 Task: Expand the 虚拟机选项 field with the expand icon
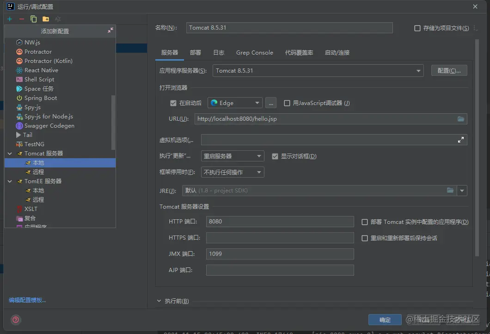point(460,140)
